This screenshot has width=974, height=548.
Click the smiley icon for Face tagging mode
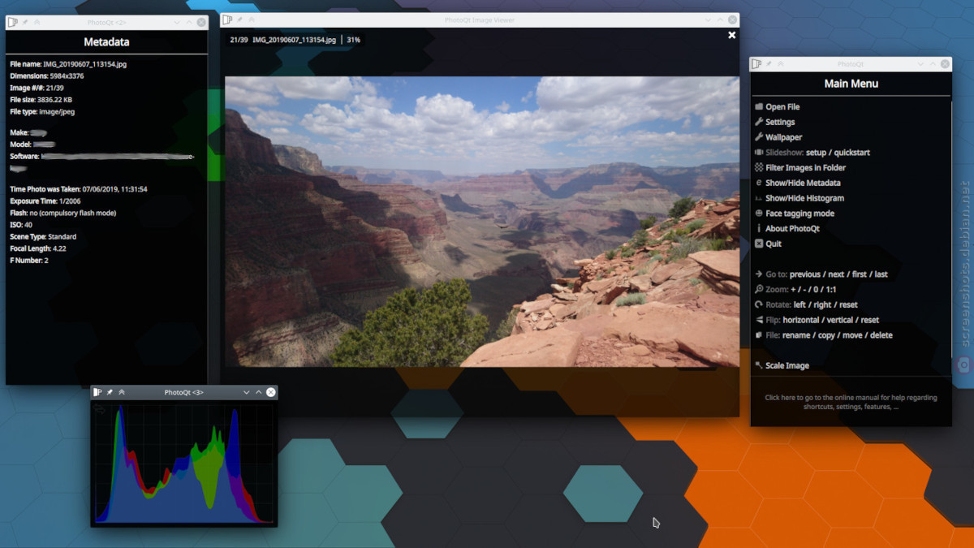tap(759, 214)
